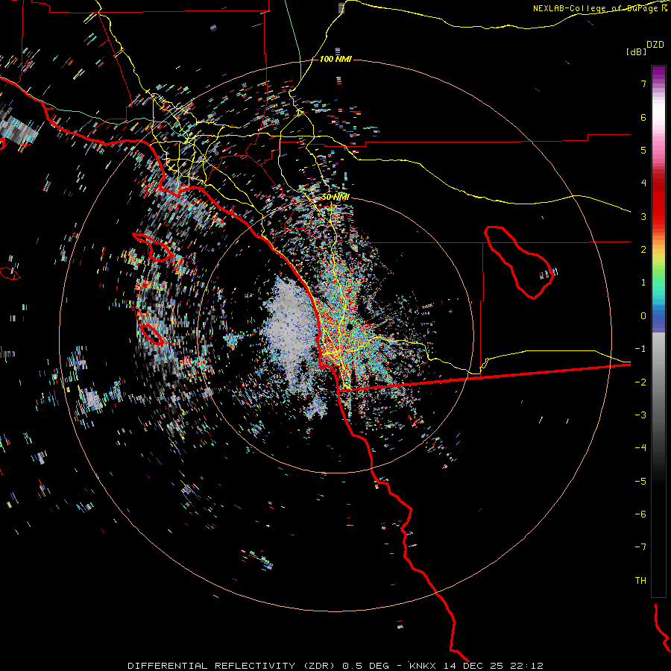The image size is (671, 671).
Task: Click the 0 dB tick label on scale
Action: [x=643, y=316]
